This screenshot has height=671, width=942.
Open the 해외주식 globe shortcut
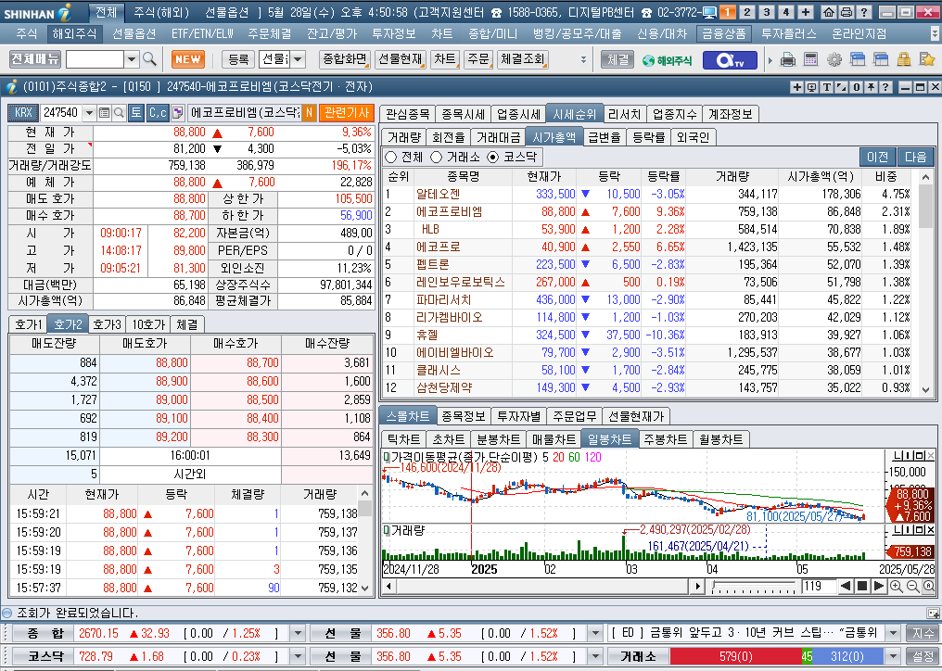pyautogui.click(x=667, y=60)
